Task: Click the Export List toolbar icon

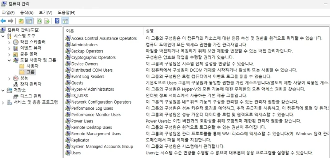Action: pyautogui.click(x=47, y=21)
